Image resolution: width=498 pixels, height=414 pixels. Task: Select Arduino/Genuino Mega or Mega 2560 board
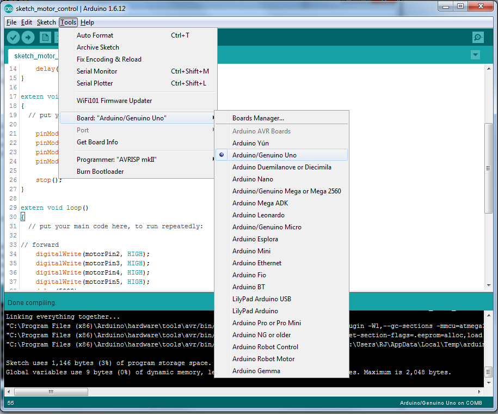[286, 191]
